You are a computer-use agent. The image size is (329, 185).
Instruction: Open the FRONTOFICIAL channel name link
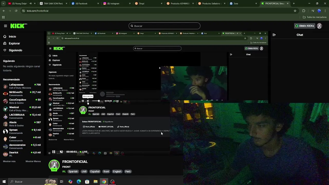(75, 162)
